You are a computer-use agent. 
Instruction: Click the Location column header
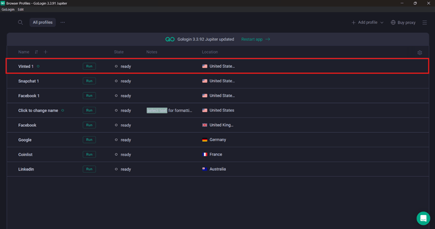click(210, 52)
